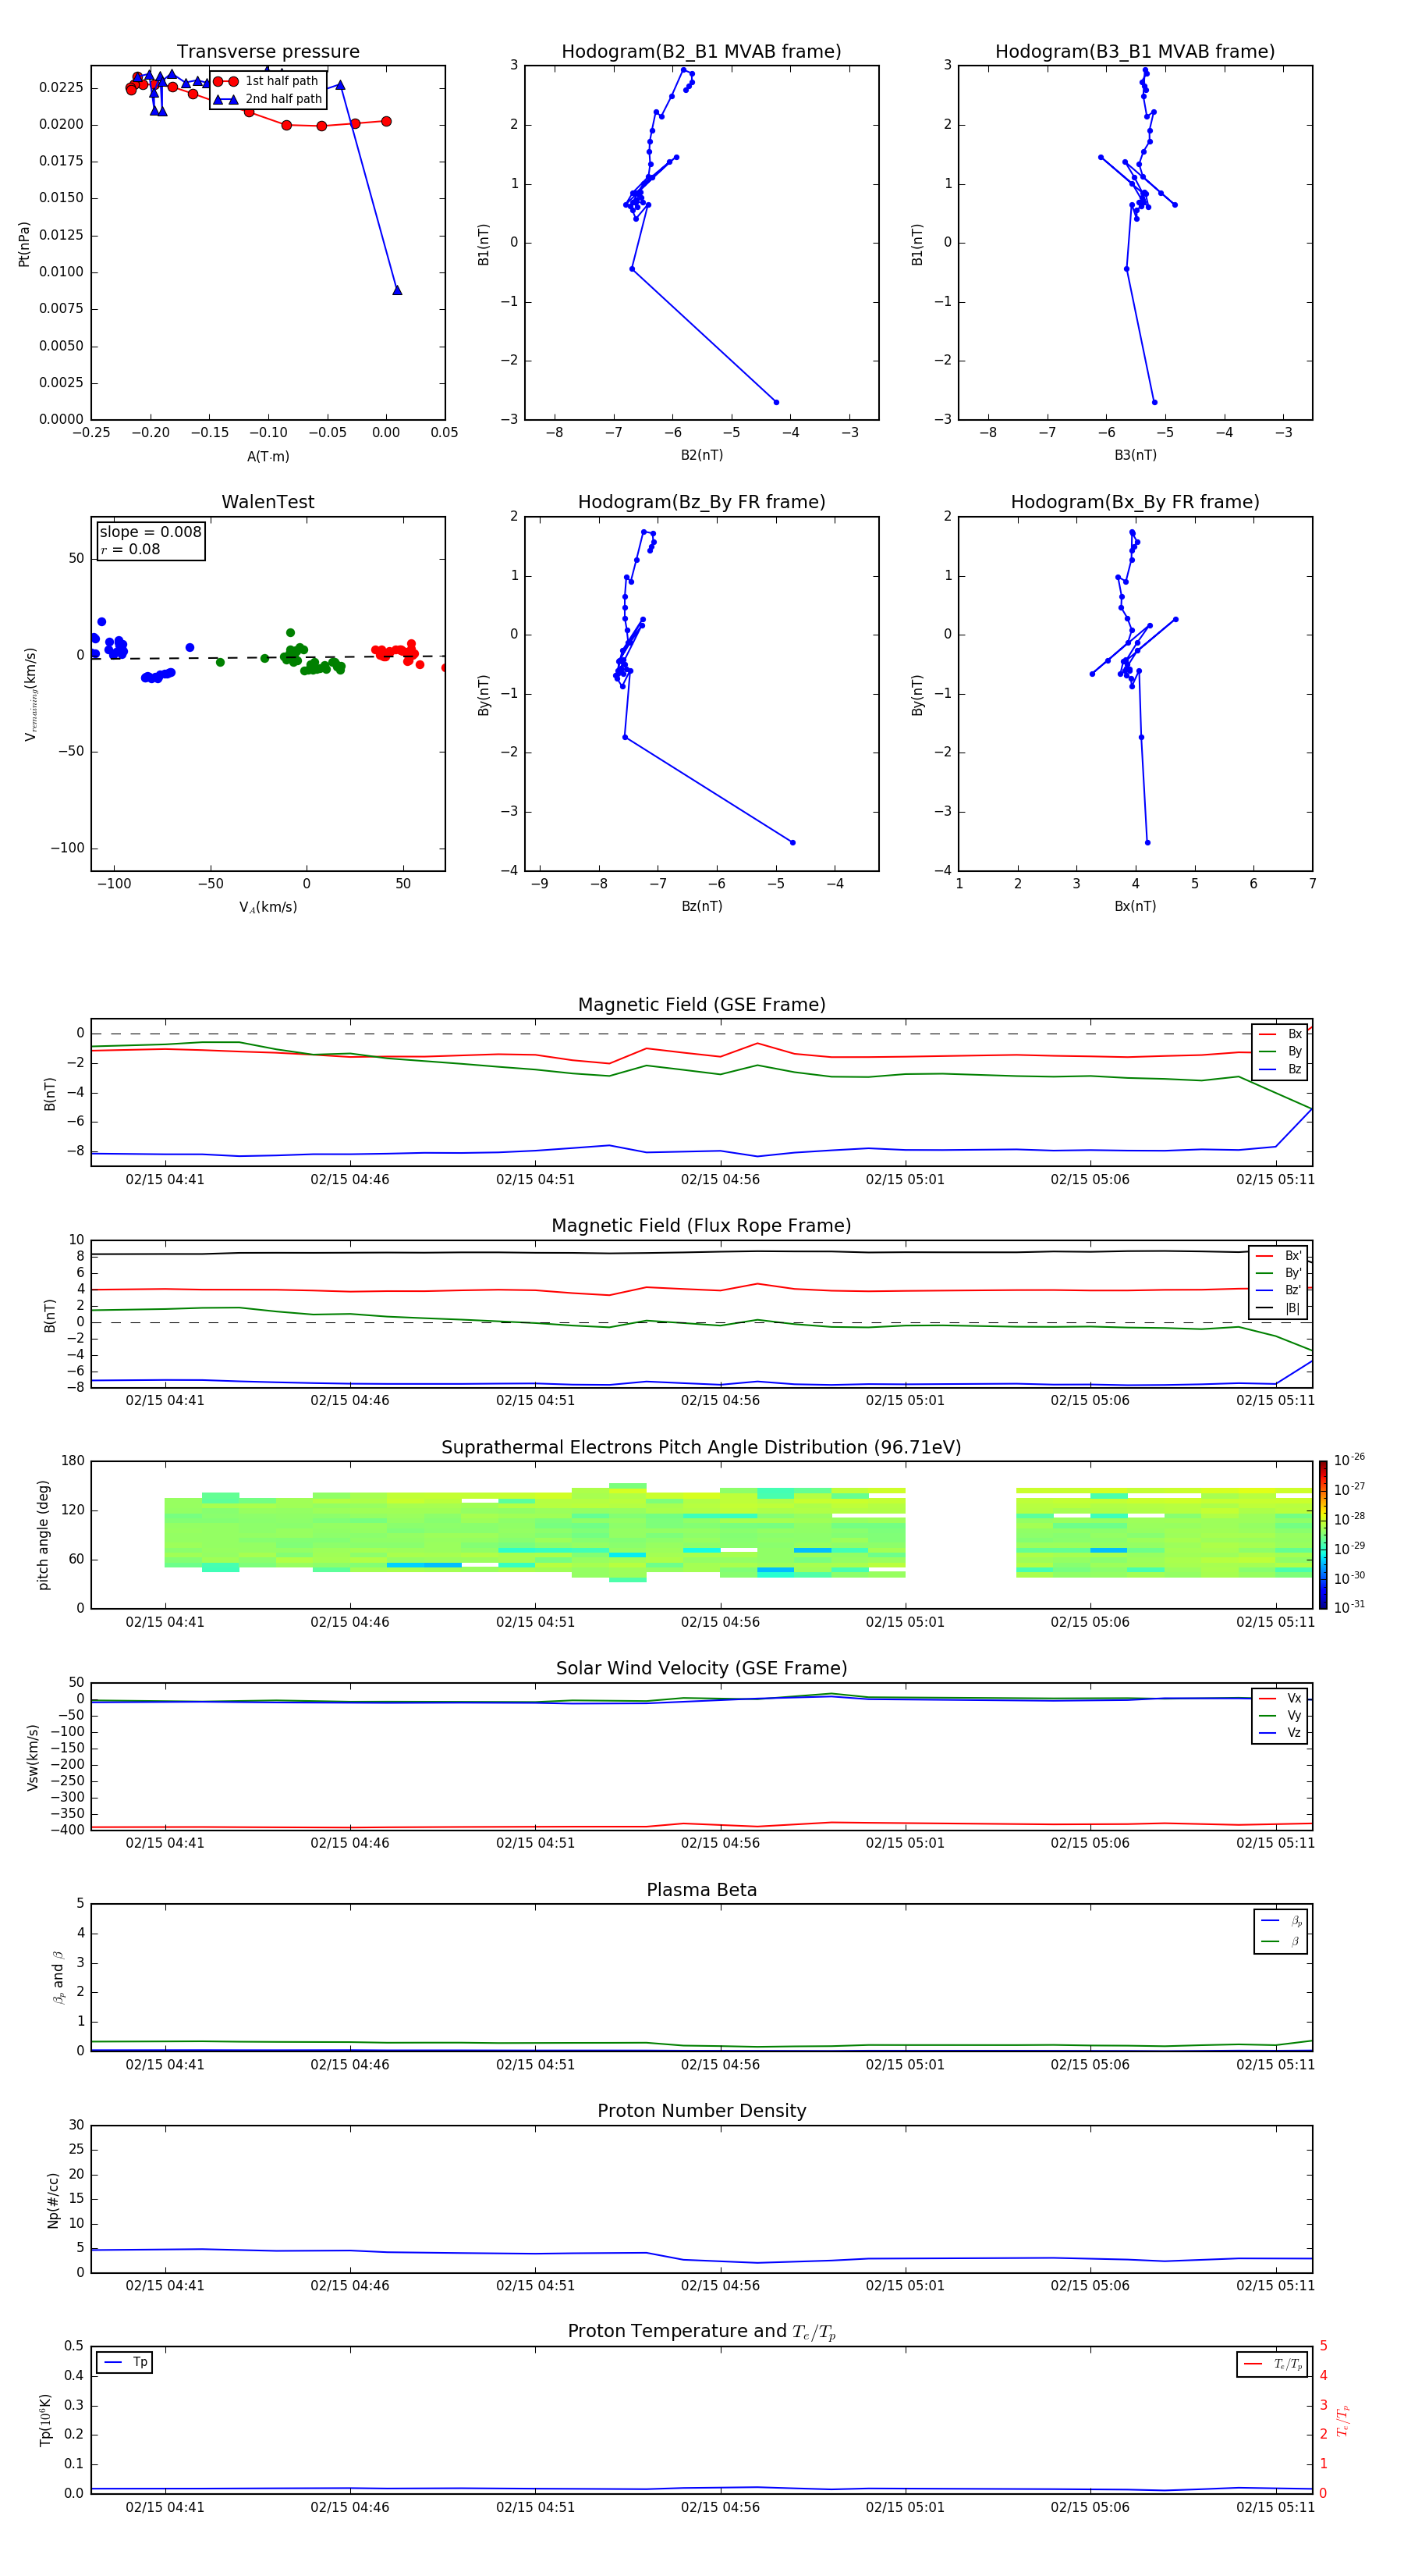
Task: Click the 'slope = 0.008' annotation in WalenTest
Action: 150,532
